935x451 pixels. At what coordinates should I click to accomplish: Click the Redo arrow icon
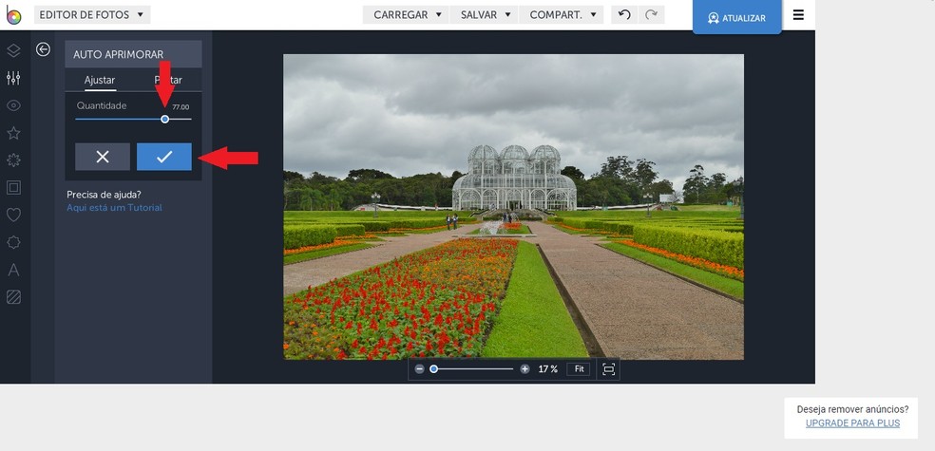coord(651,15)
